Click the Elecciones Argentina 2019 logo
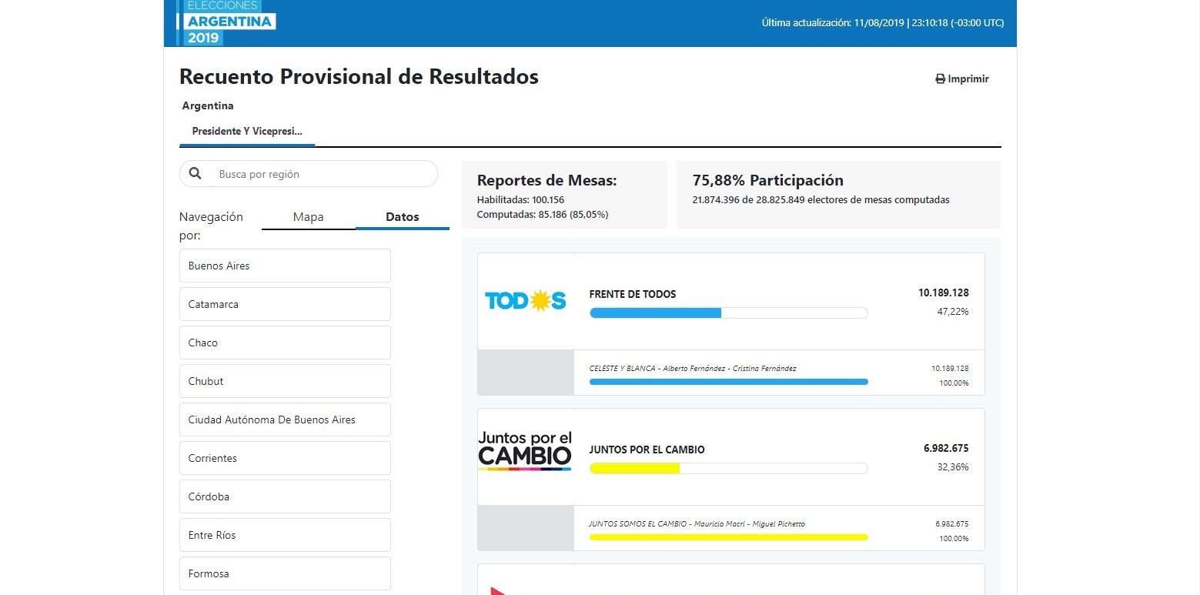 pos(226,22)
